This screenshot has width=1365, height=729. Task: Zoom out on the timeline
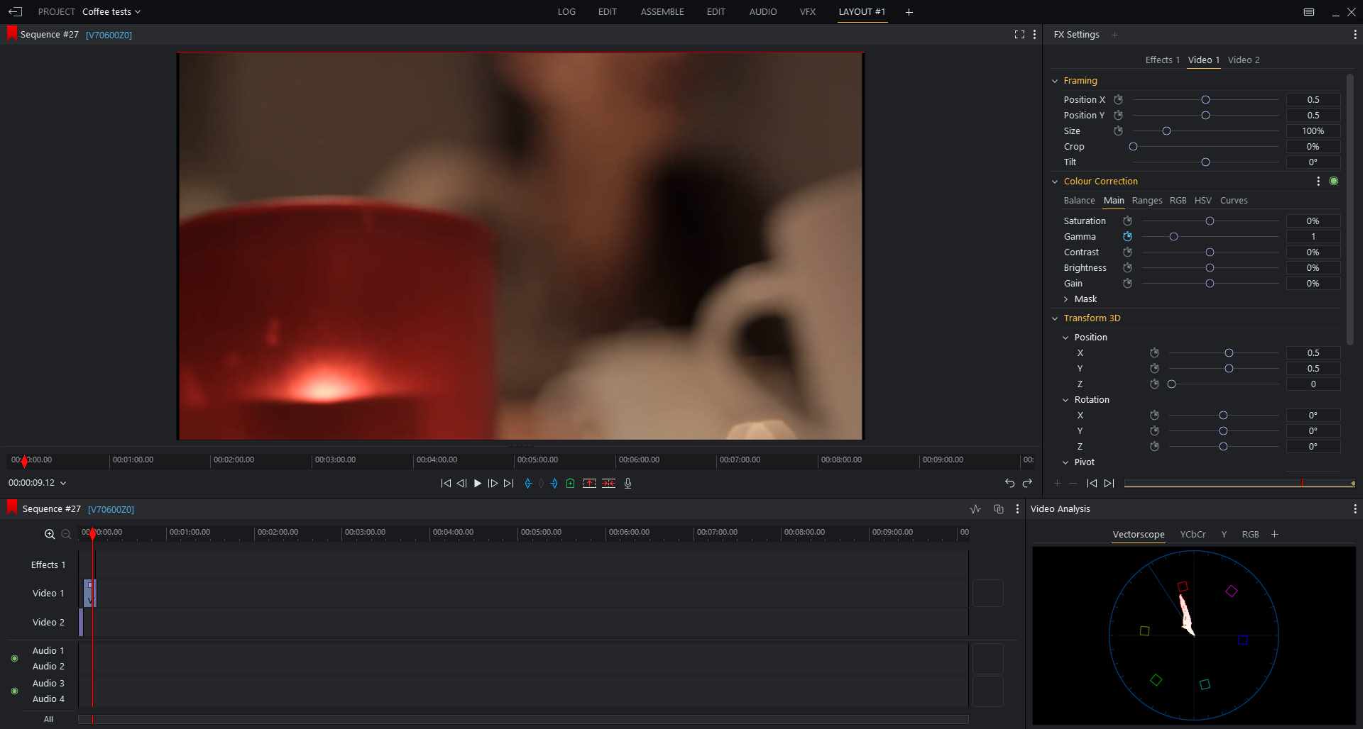coord(66,535)
